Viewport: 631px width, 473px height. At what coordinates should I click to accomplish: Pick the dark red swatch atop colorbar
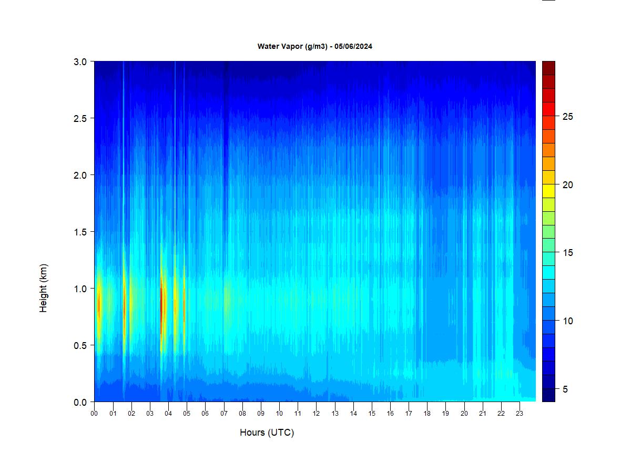tap(548, 68)
